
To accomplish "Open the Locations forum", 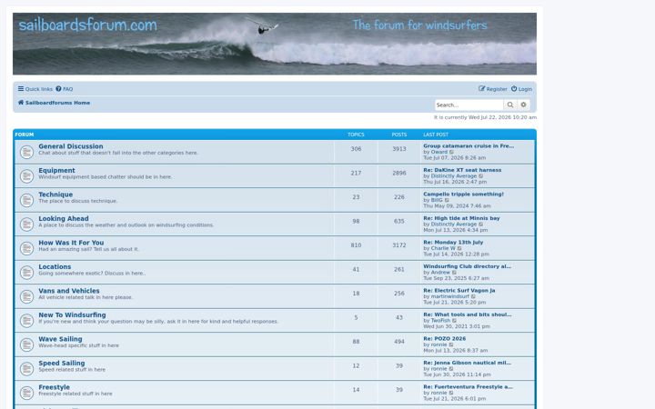I will [55, 266].
